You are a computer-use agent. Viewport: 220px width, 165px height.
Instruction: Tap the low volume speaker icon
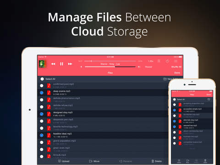(81, 67)
